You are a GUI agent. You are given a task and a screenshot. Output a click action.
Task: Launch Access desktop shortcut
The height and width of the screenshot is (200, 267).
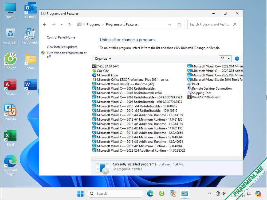coord(10,87)
